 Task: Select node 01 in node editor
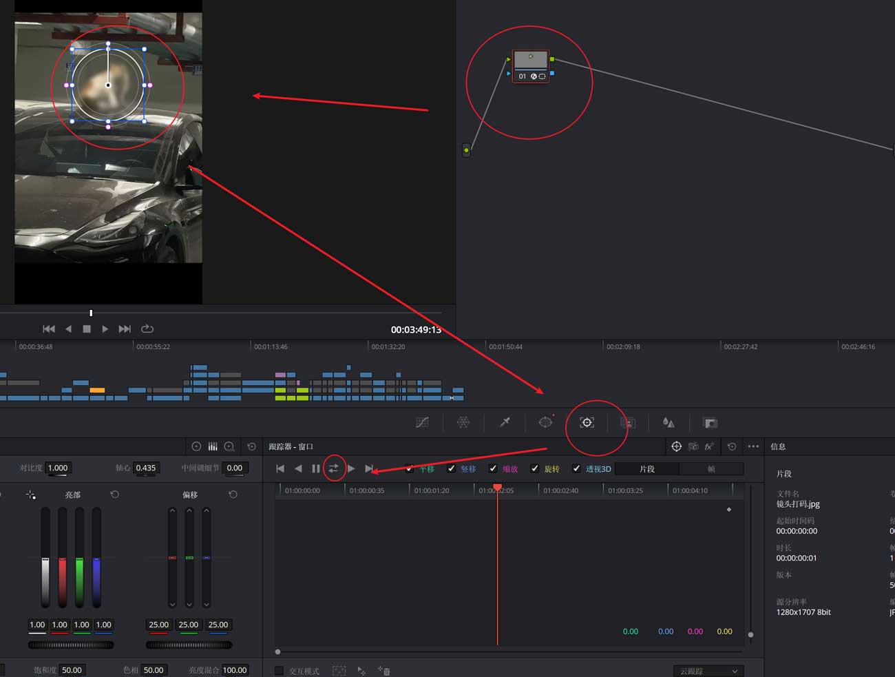pos(531,66)
